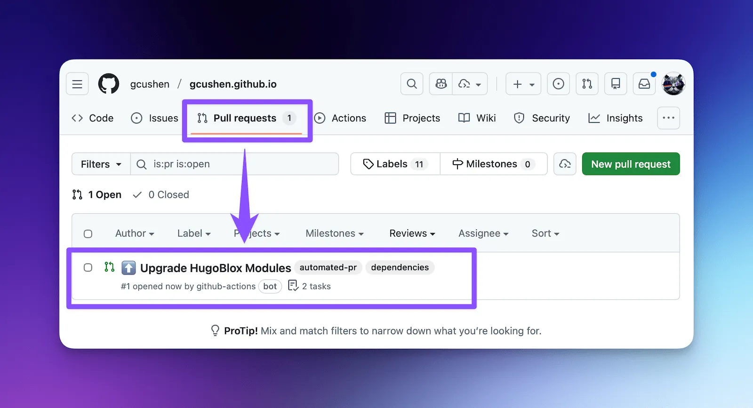Open the Wiki tab
The width and height of the screenshot is (753, 408).
tap(477, 118)
